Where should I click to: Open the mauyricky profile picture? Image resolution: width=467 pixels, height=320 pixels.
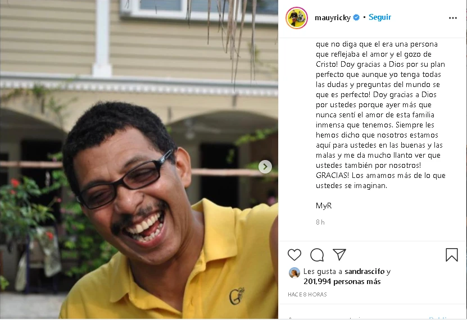(297, 18)
